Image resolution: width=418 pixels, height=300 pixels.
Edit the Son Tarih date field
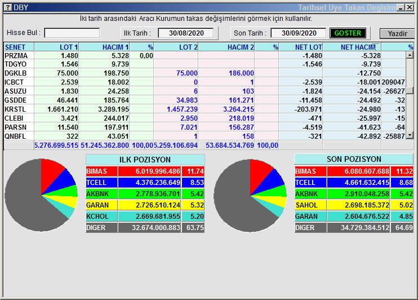click(298, 33)
